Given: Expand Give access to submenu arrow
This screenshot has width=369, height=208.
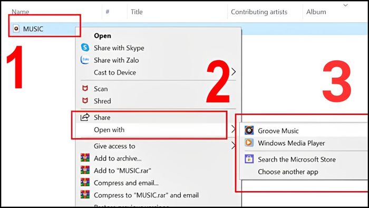Looking at the screenshot, I should click(233, 146).
